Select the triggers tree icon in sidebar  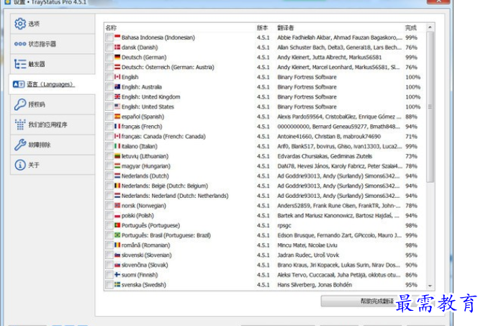pyautogui.click(x=20, y=64)
